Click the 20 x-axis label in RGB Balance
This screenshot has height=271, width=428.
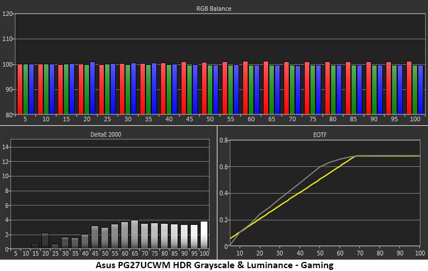(x=87, y=119)
